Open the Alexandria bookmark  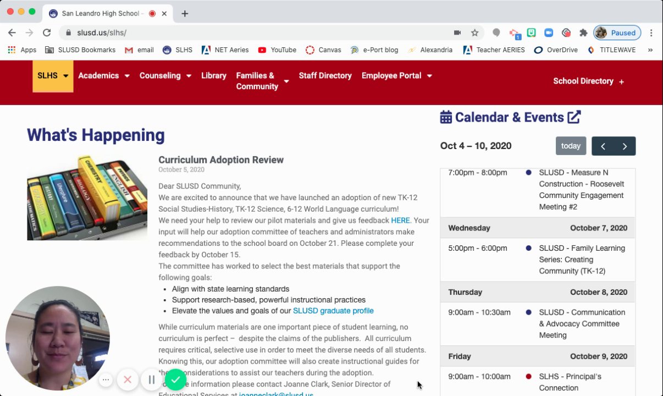430,50
